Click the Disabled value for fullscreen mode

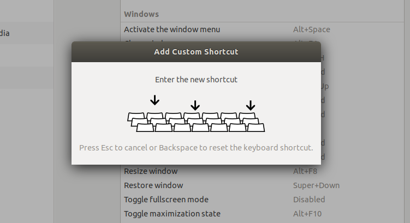pyautogui.click(x=309, y=200)
